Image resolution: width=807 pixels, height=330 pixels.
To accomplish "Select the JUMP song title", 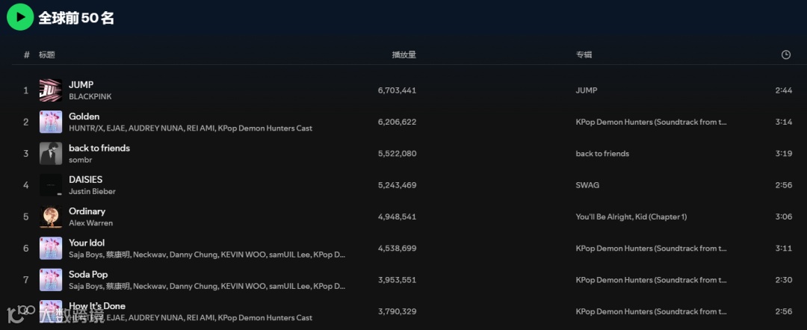I will [x=81, y=85].
